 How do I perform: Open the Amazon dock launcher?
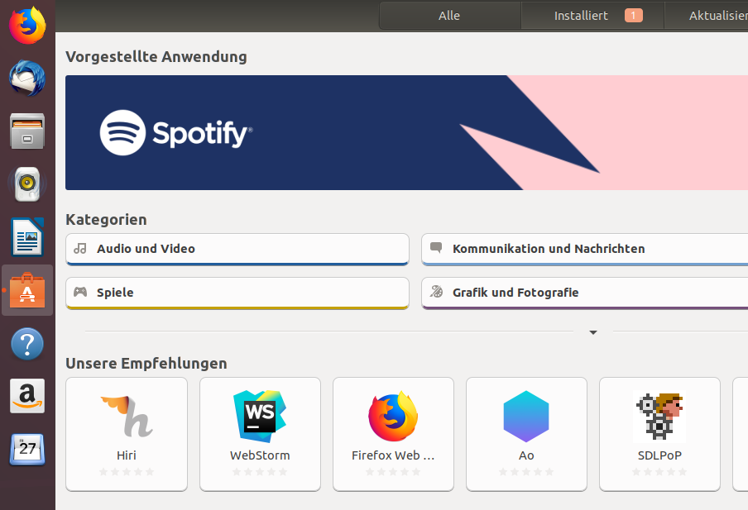point(27,396)
